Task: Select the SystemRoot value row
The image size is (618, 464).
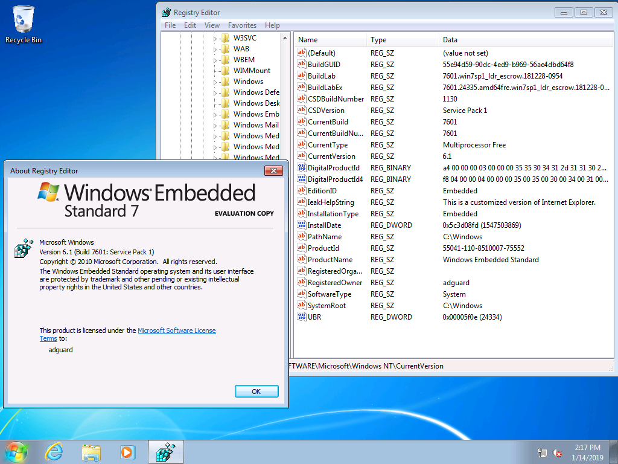Action: (x=454, y=305)
